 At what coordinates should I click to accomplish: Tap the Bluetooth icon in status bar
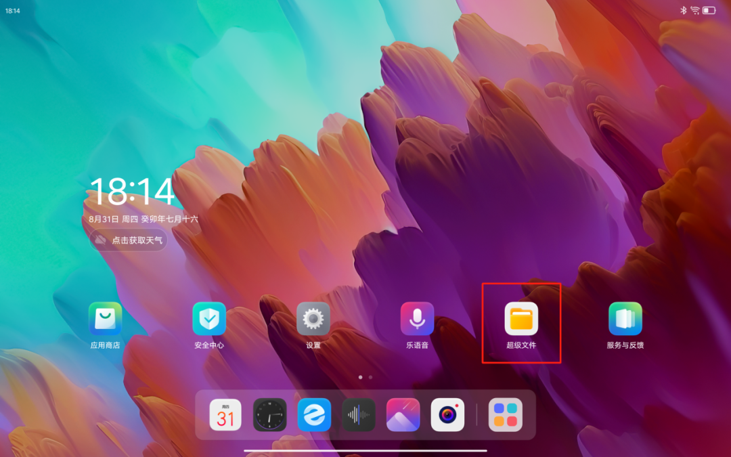pos(684,10)
